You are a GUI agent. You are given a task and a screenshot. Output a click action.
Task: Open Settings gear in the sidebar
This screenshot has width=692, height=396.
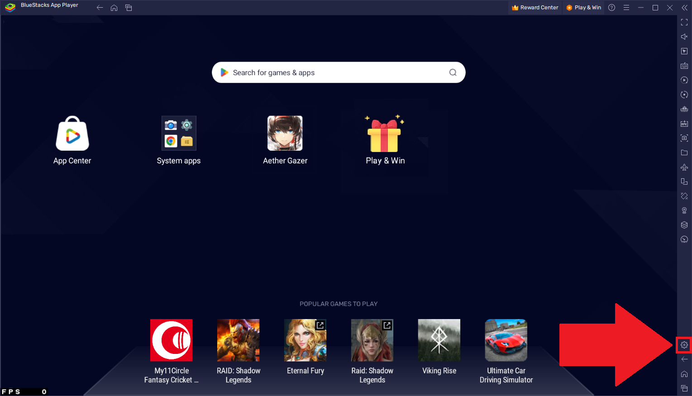coord(684,345)
